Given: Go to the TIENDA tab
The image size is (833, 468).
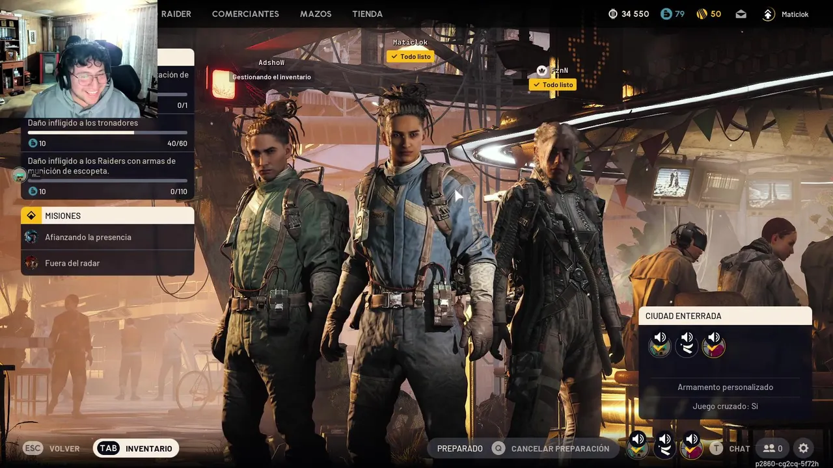Looking at the screenshot, I should tap(367, 14).
